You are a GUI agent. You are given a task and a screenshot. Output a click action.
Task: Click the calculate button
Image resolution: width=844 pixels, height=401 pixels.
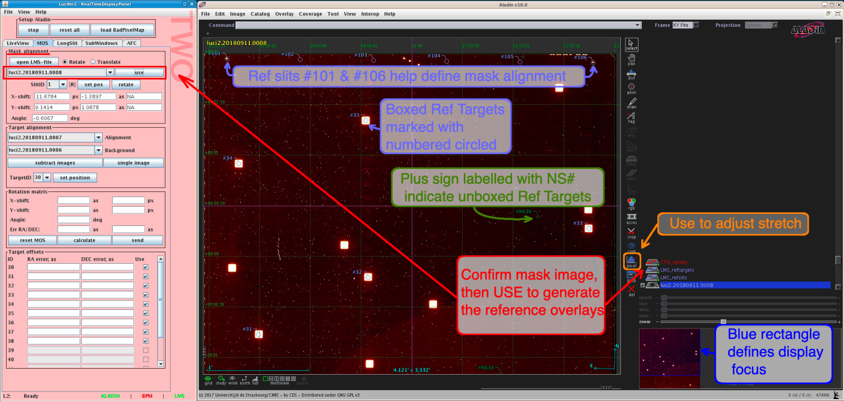point(85,240)
